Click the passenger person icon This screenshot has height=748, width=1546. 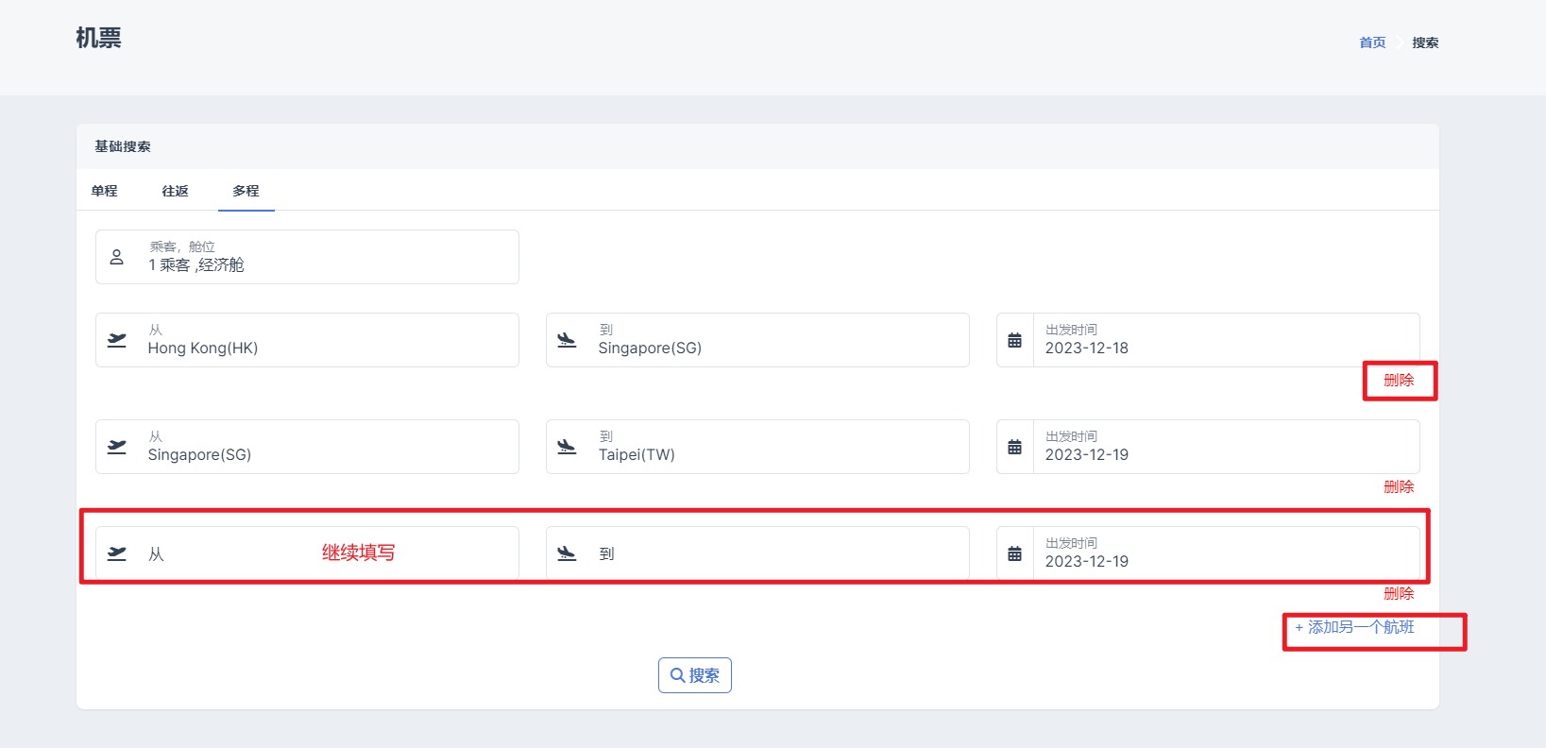point(117,257)
